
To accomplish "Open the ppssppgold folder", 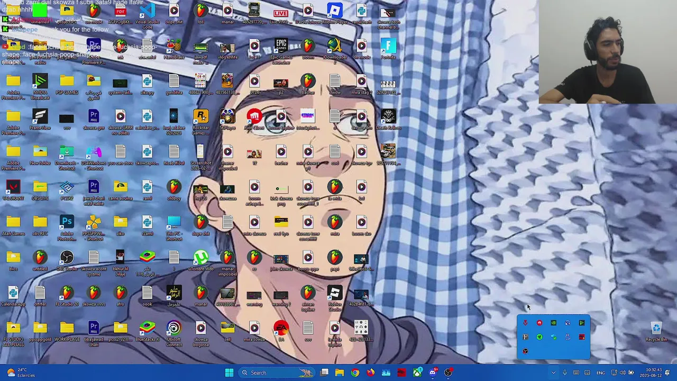I will (40, 332).
